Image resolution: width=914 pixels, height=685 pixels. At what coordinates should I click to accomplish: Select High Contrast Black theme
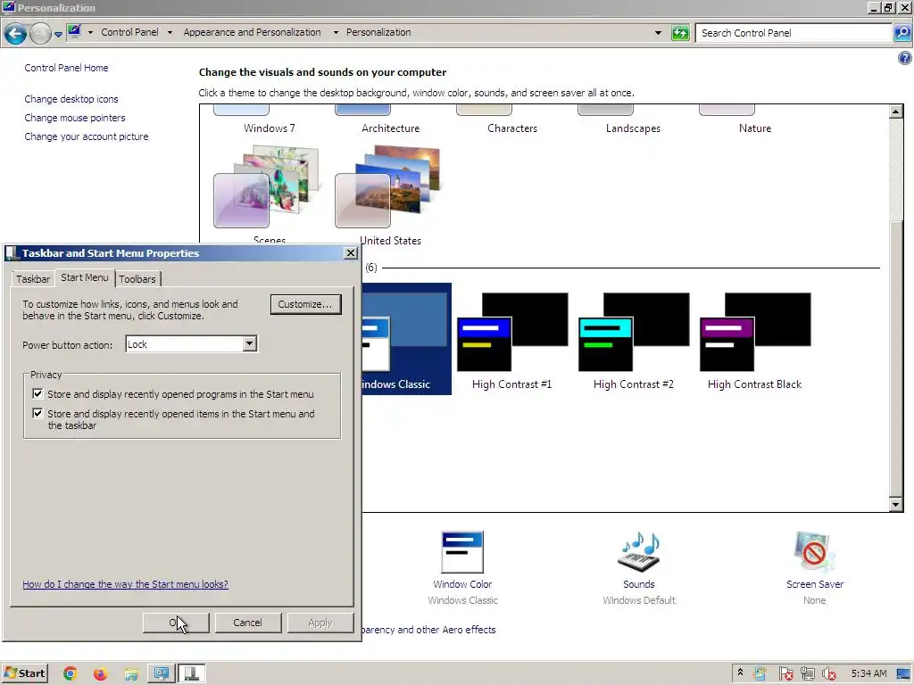click(755, 341)
